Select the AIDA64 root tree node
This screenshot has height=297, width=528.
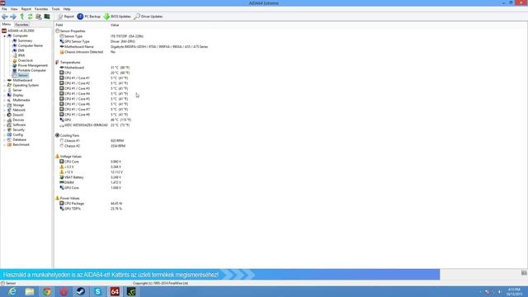[18, 31]
